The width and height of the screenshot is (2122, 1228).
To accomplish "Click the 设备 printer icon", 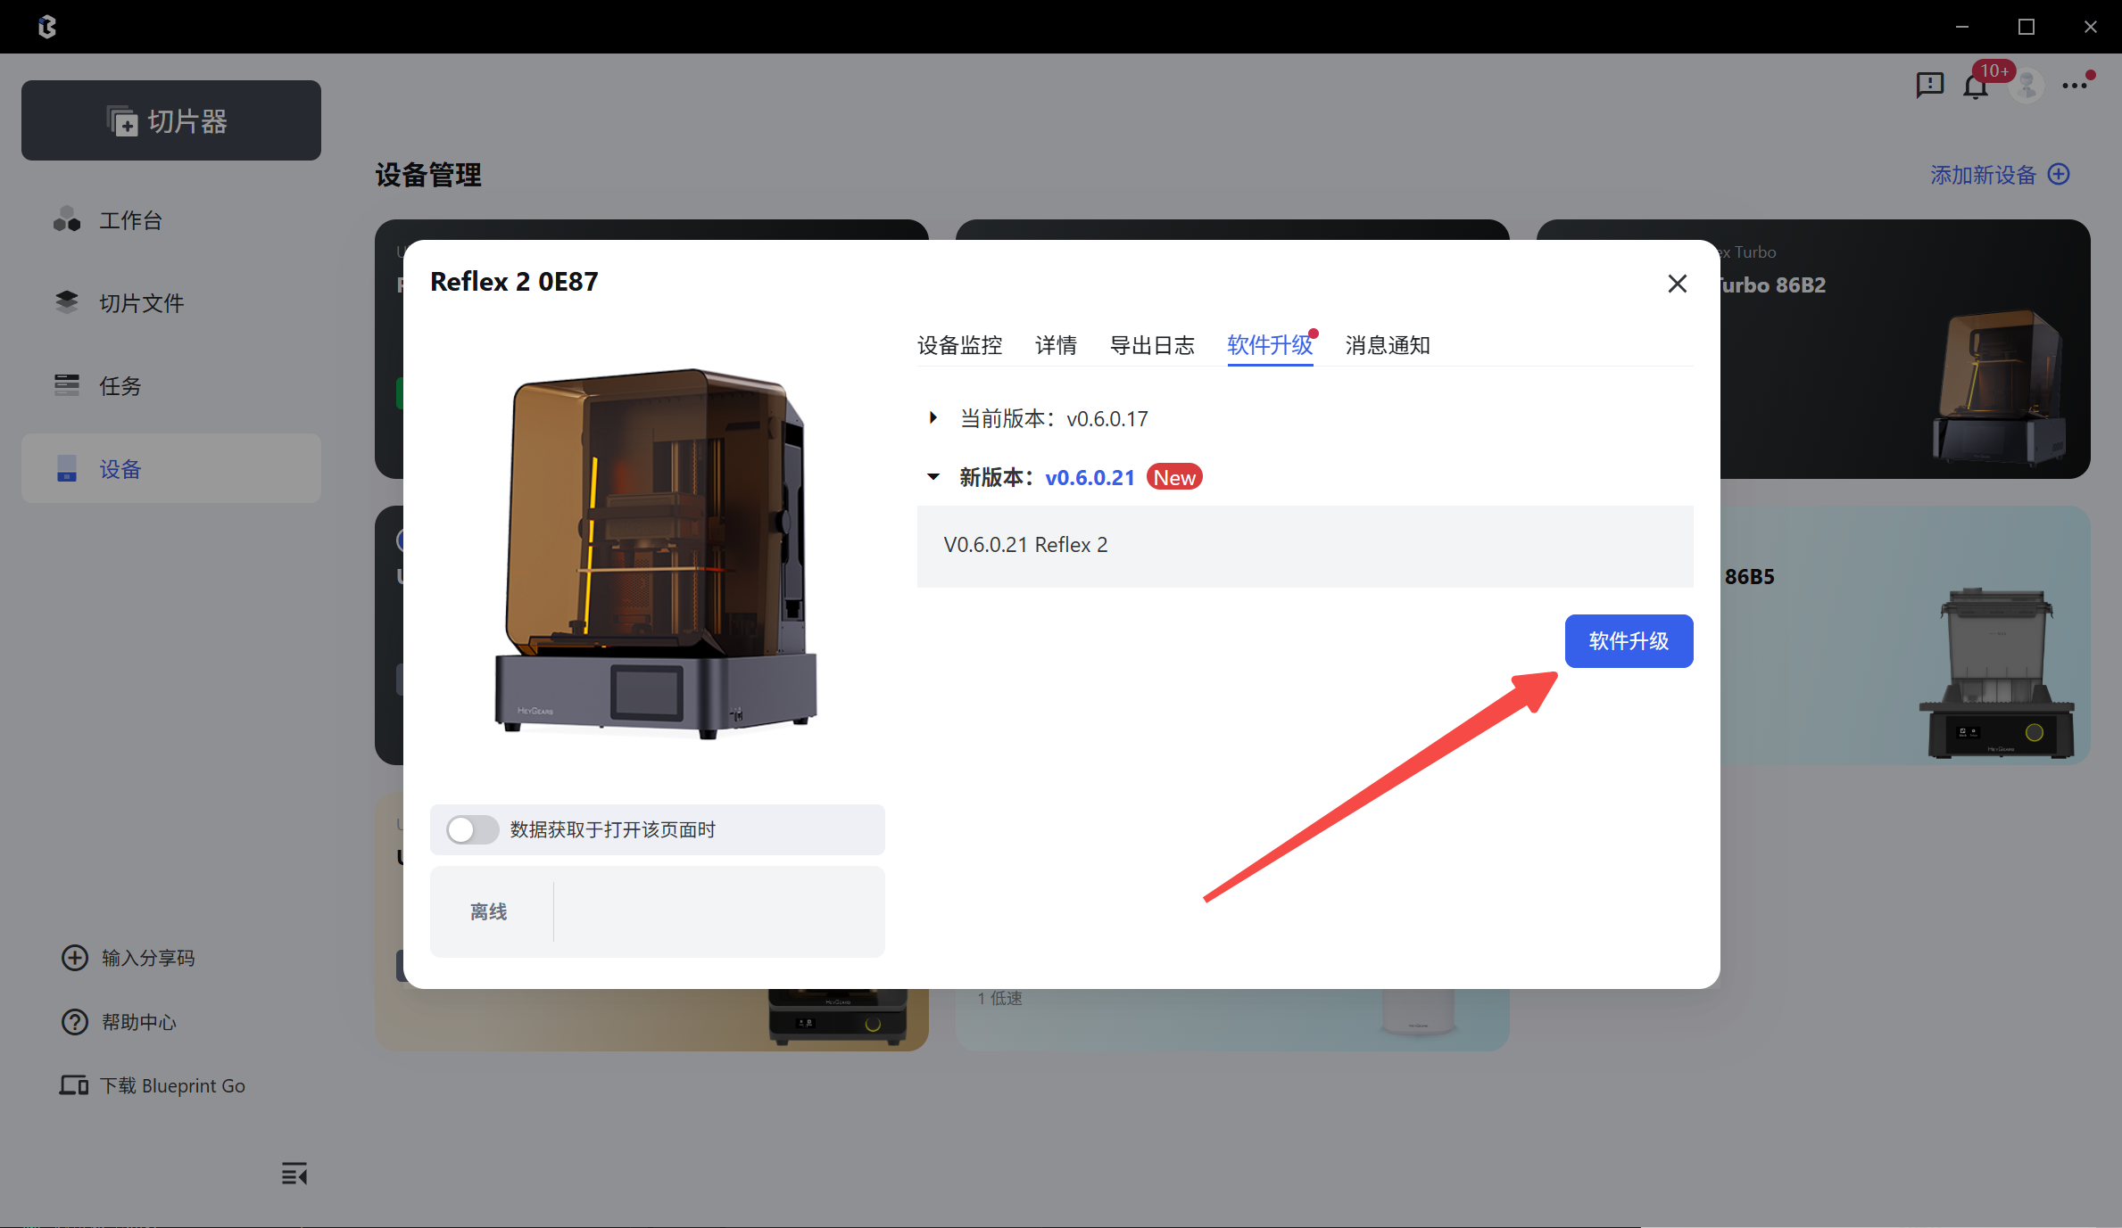I will (x=67, y=468).
